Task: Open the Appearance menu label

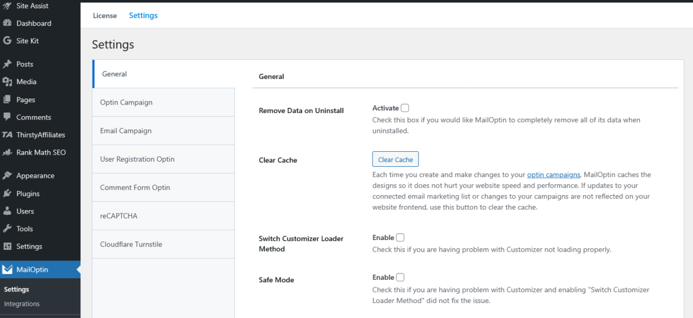Action: pyautogui.click(x=35, y=176)
